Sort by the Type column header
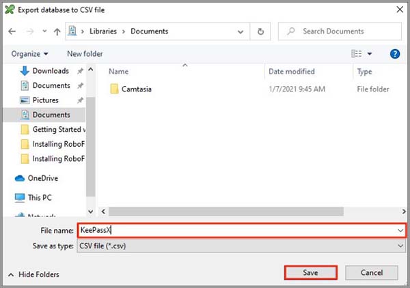 364,72
